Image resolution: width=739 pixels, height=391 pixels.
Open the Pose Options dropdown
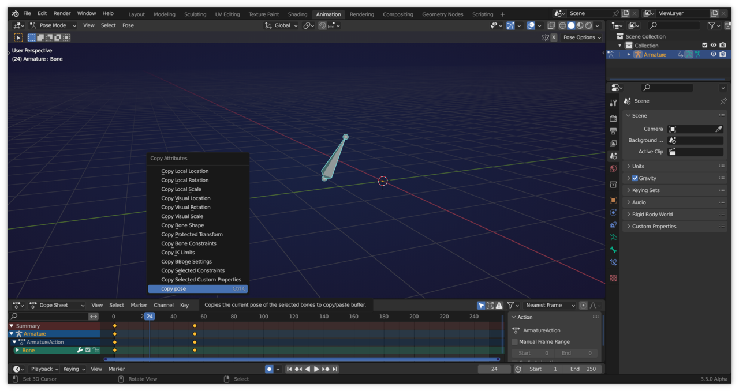coord(582,37)
